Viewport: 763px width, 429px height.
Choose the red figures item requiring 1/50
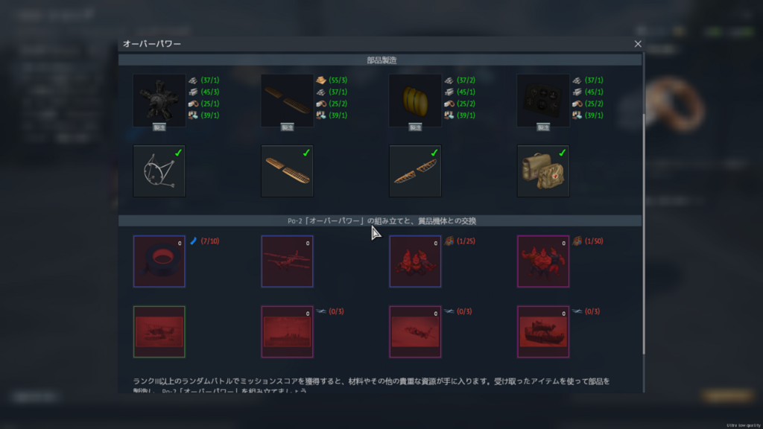(543, 261)
